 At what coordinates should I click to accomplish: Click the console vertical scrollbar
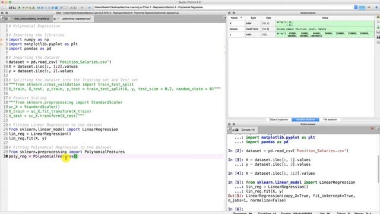pyautogui.click(x=378, y=169)
